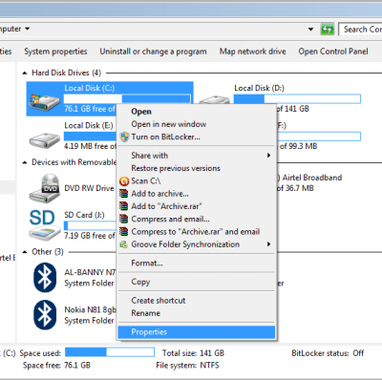
Task: Open the address bar history dropdown
Action: click(310, 30)
